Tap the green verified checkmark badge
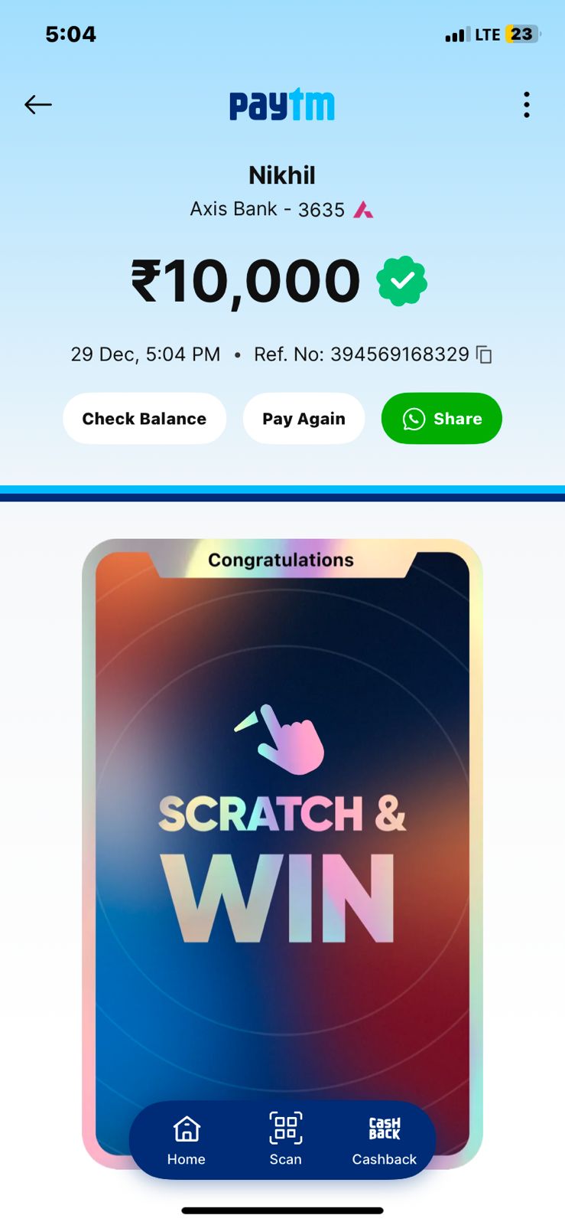The height and width of the screenshot is (1225, 565). [401, 281]
